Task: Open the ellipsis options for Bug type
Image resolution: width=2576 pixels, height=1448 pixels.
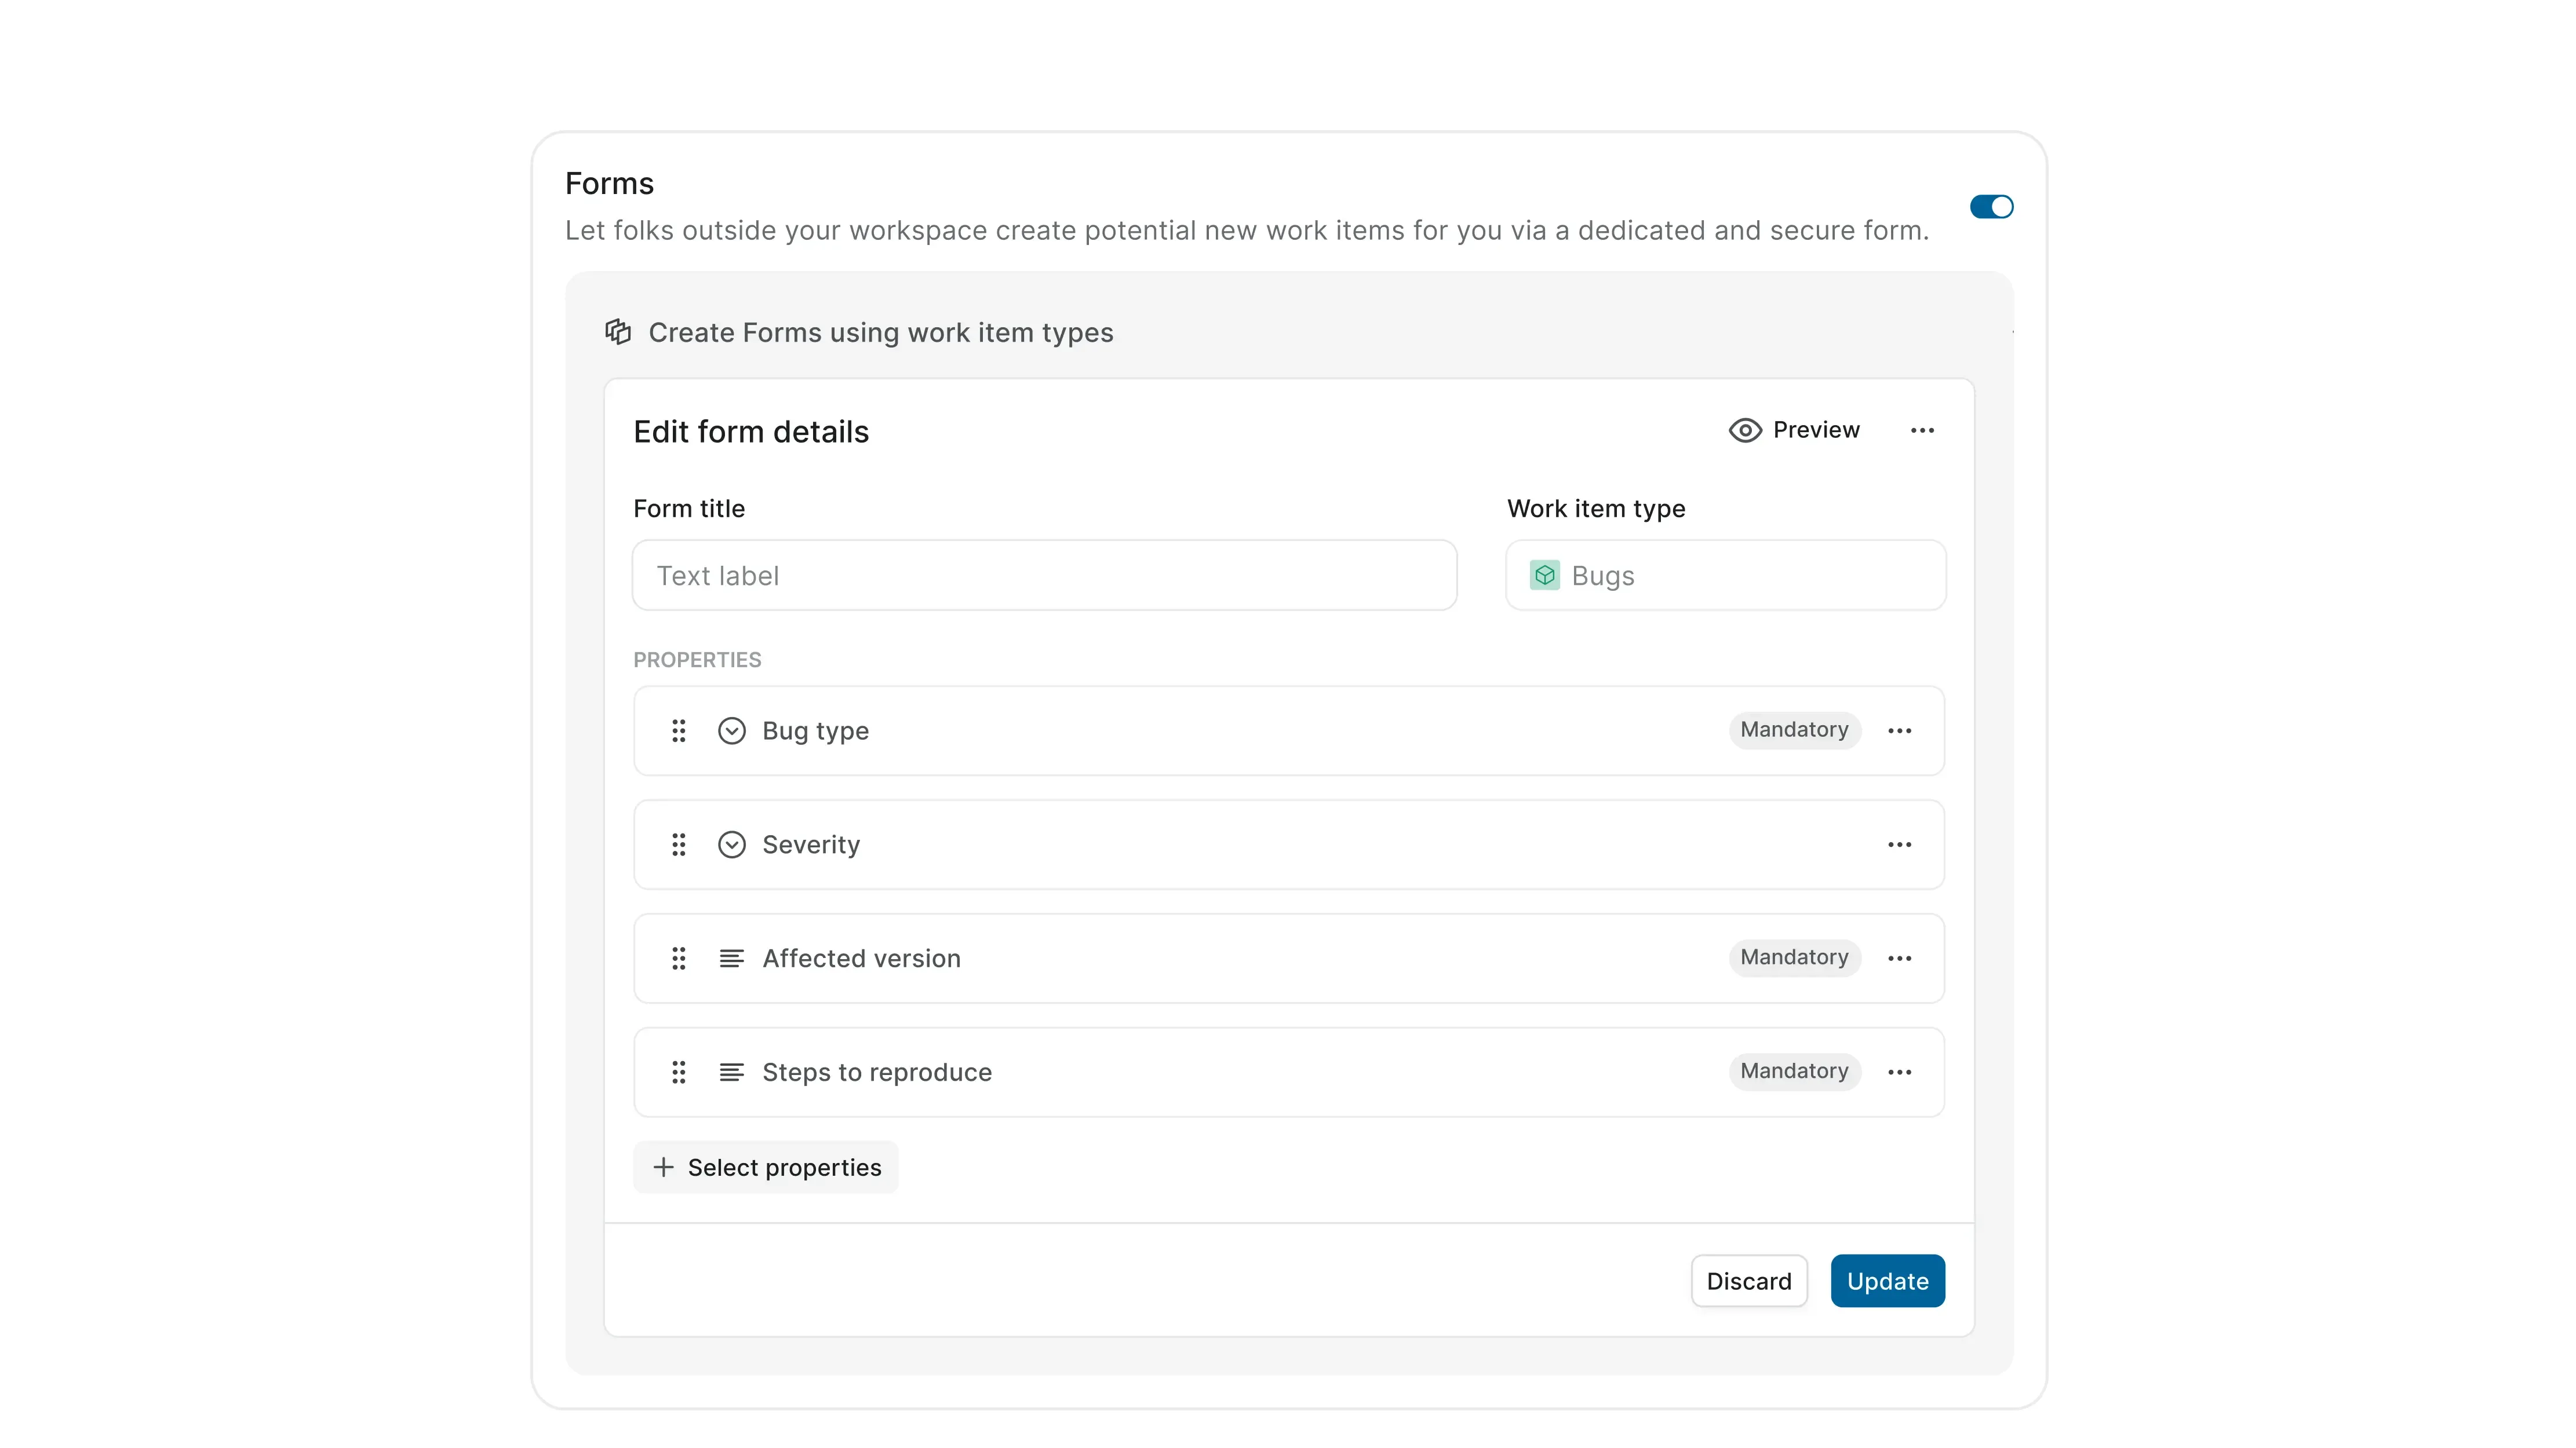Action: tap(1899, 730)
